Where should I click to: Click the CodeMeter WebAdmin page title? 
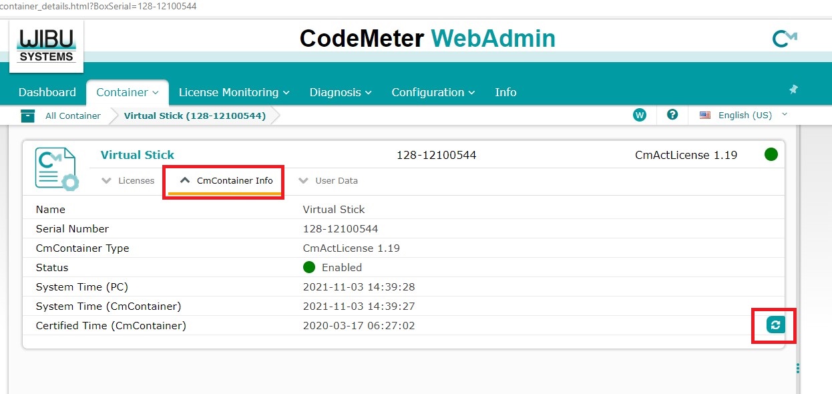pos(427,39)
